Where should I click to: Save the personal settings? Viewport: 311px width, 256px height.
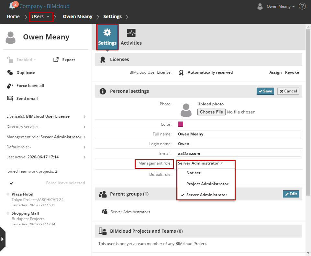(x=265, y=91)
